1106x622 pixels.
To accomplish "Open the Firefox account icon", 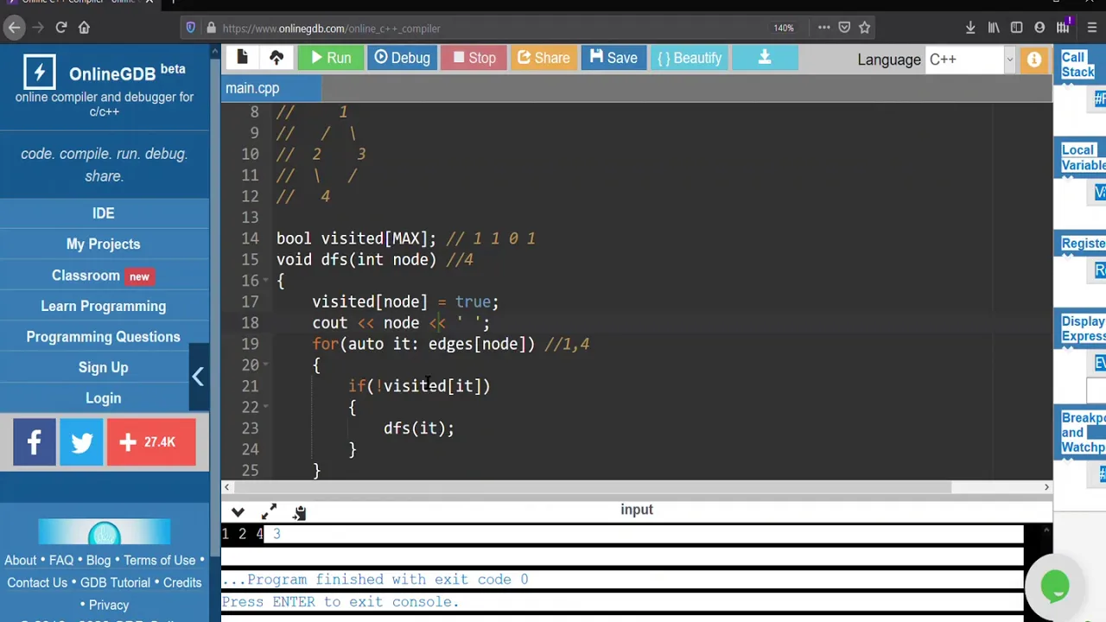I will 1039,28.
